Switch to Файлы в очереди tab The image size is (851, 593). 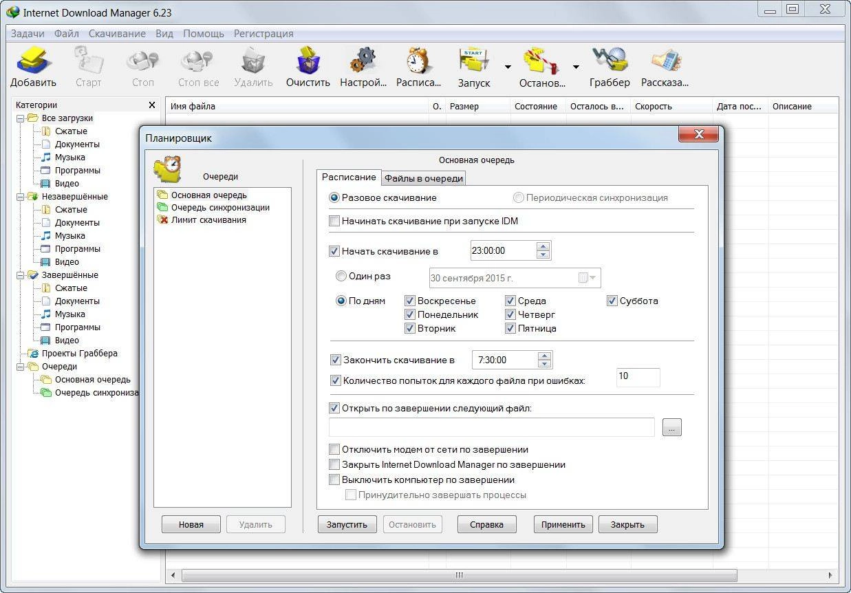point(424,178)
